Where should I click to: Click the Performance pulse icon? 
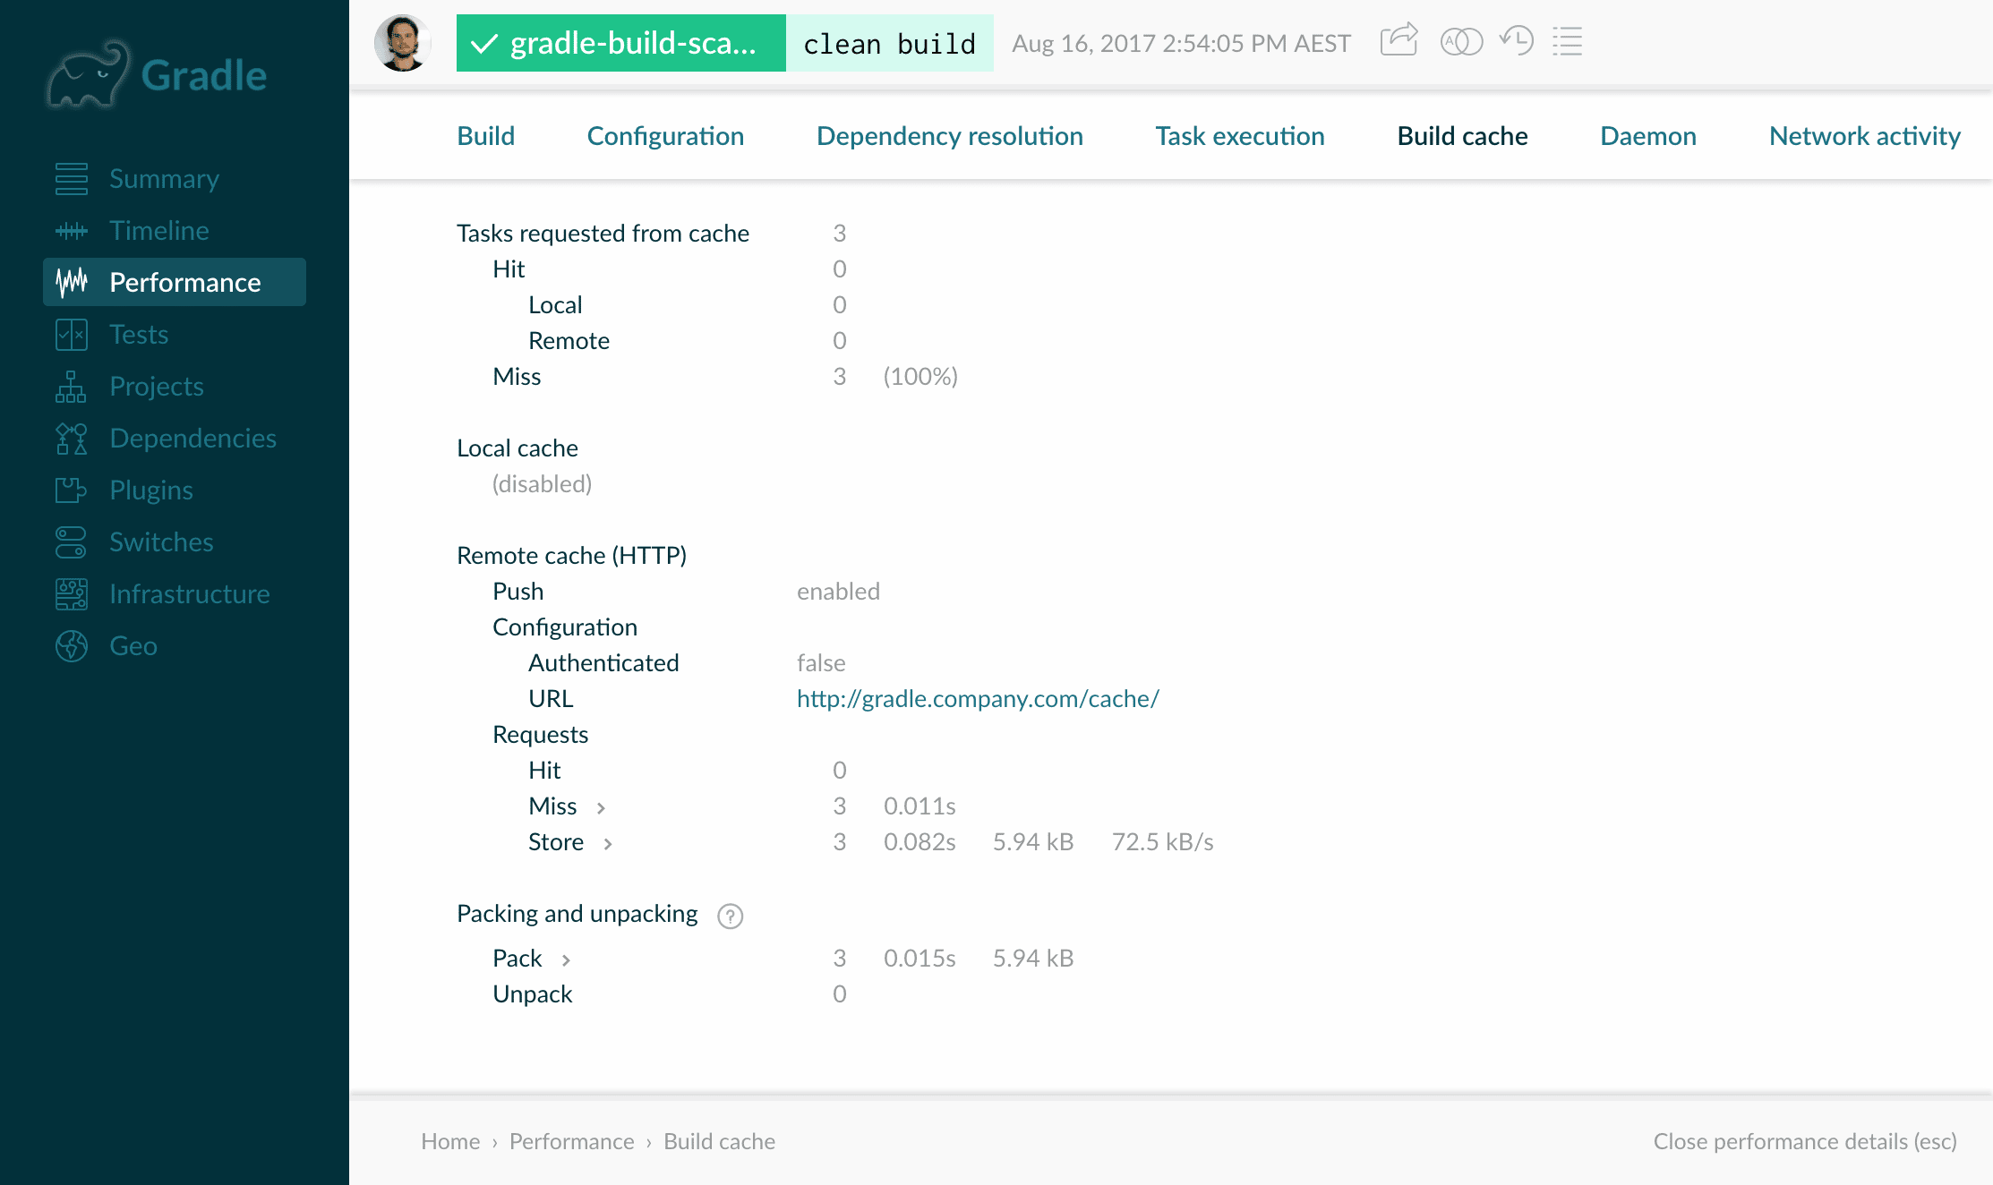point(72,283)
